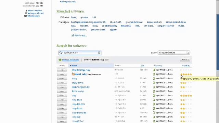Screen dimensions: 219x123
Task: Click the repository icon in the devel_ruby row
Action: coord(154,74)
